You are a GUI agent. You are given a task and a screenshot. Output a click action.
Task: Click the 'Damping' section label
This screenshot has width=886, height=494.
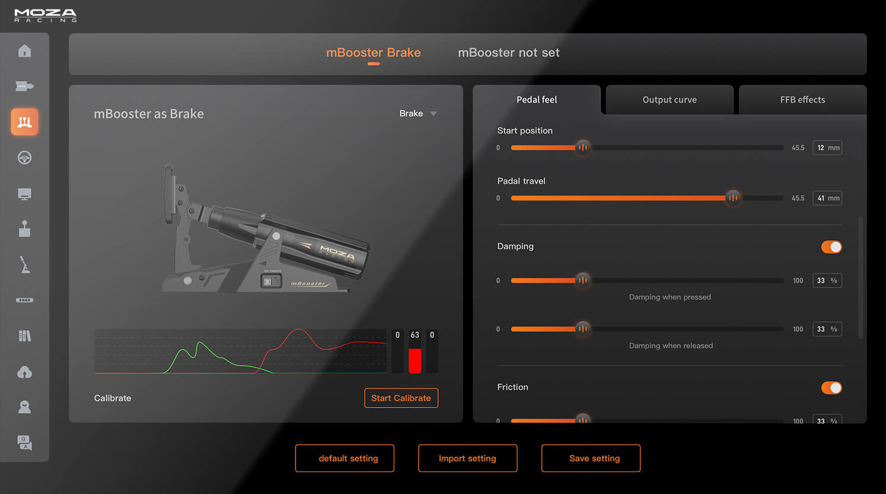(515, 246)
